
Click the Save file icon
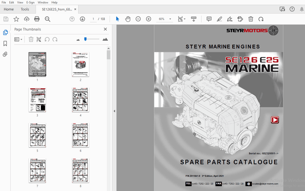pos(6,19)
